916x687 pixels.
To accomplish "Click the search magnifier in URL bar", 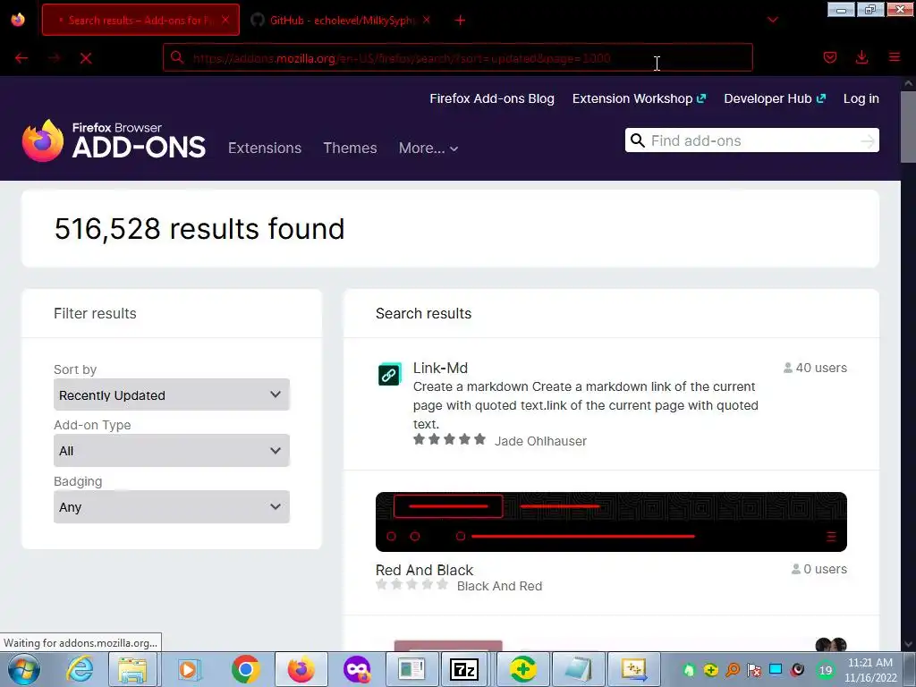I will [177, 57].
